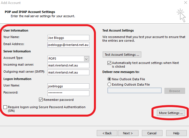
Task: Cancel the Add Account dialog
Action: click(152, 133)
